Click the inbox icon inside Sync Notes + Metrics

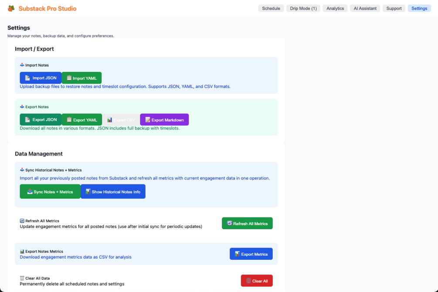30,192
